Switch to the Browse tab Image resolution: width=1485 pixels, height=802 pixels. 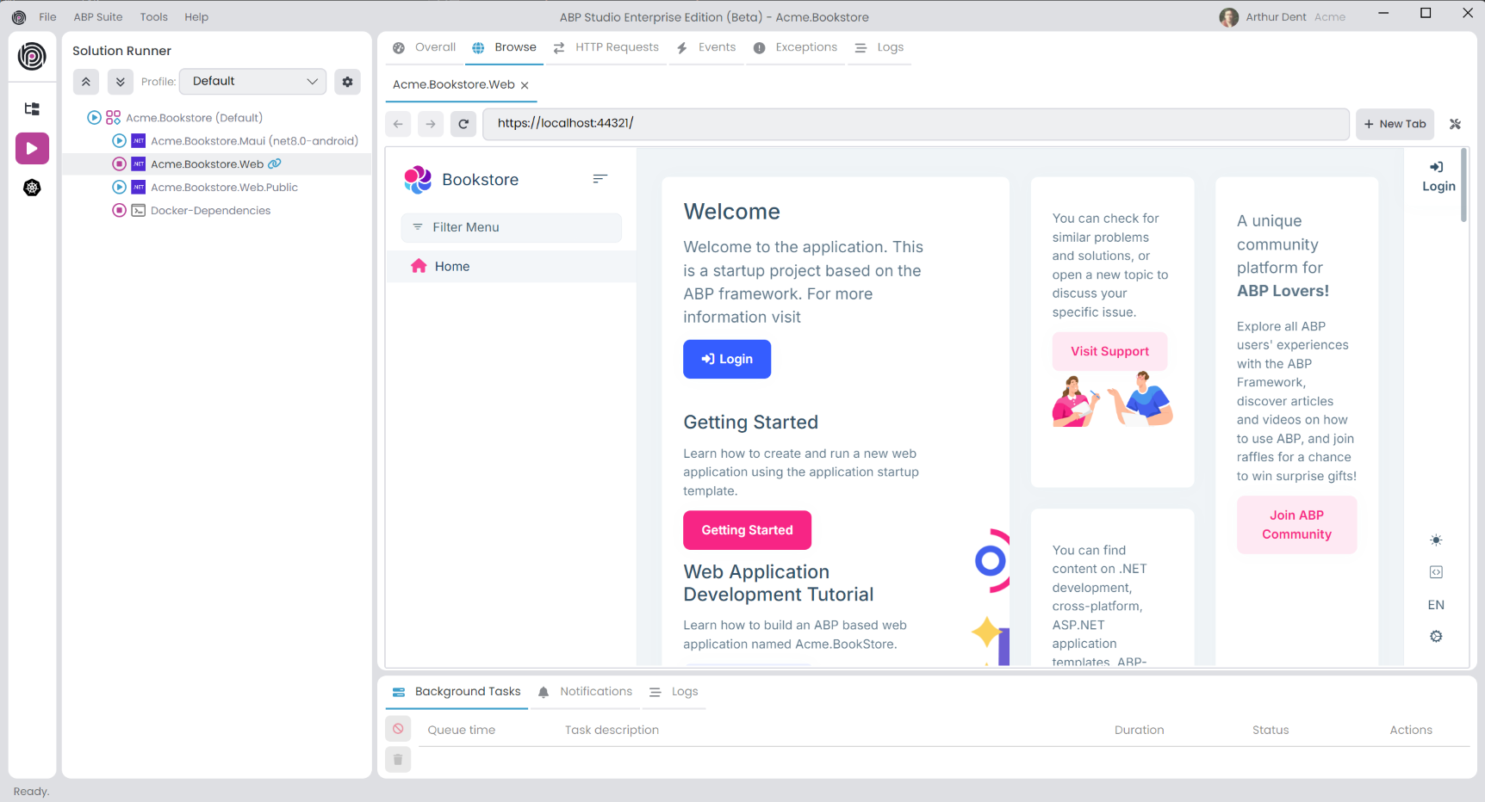click(x=504, y=47)
